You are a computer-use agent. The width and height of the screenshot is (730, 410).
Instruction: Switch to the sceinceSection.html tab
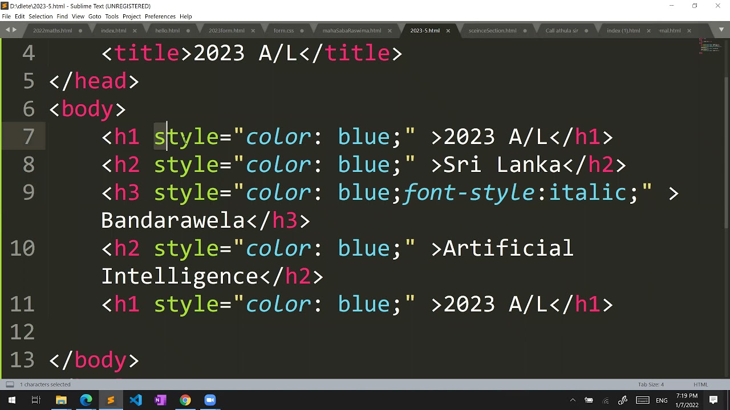[492, 31]
